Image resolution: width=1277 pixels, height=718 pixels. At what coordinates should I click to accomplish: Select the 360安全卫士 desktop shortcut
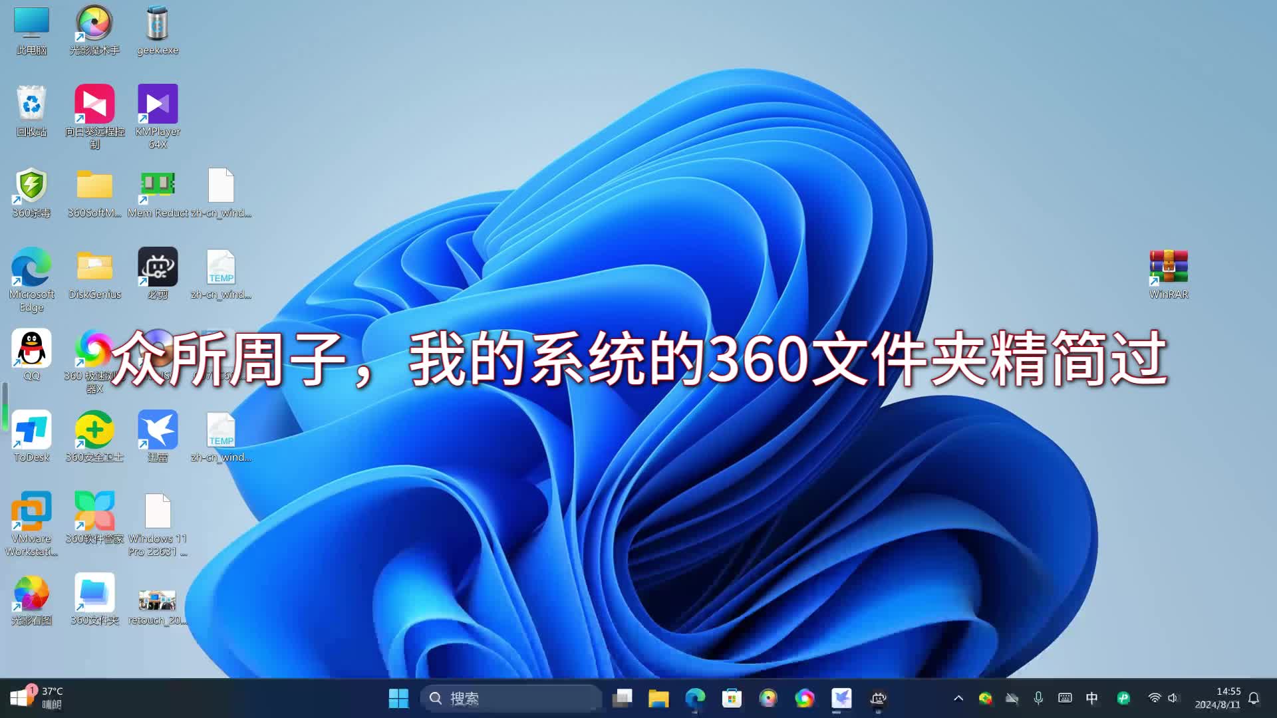click(94, 437)
